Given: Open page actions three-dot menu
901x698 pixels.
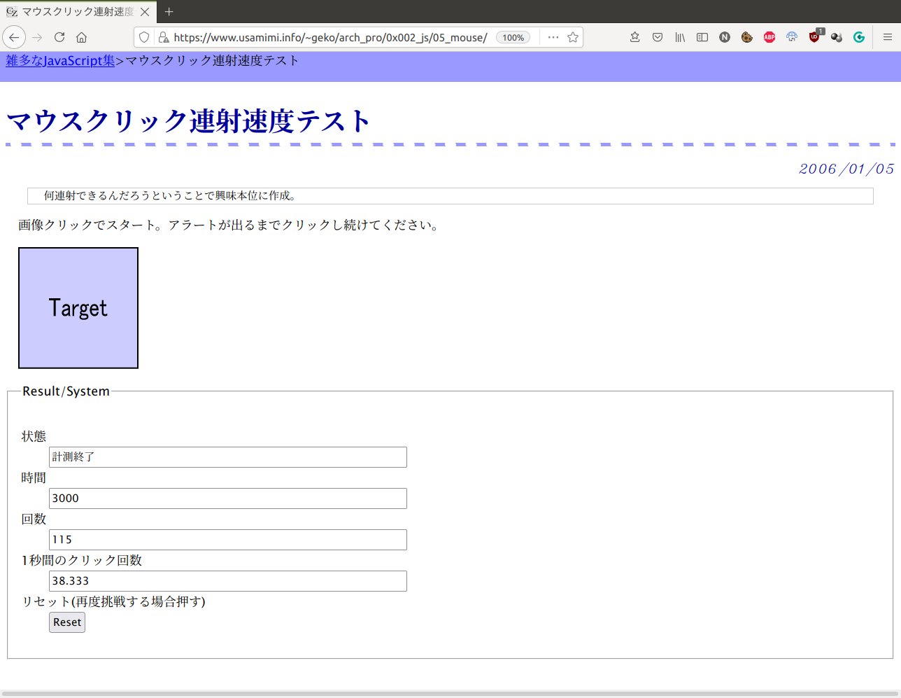Looking at the screenshot, I should click(553, 37).
